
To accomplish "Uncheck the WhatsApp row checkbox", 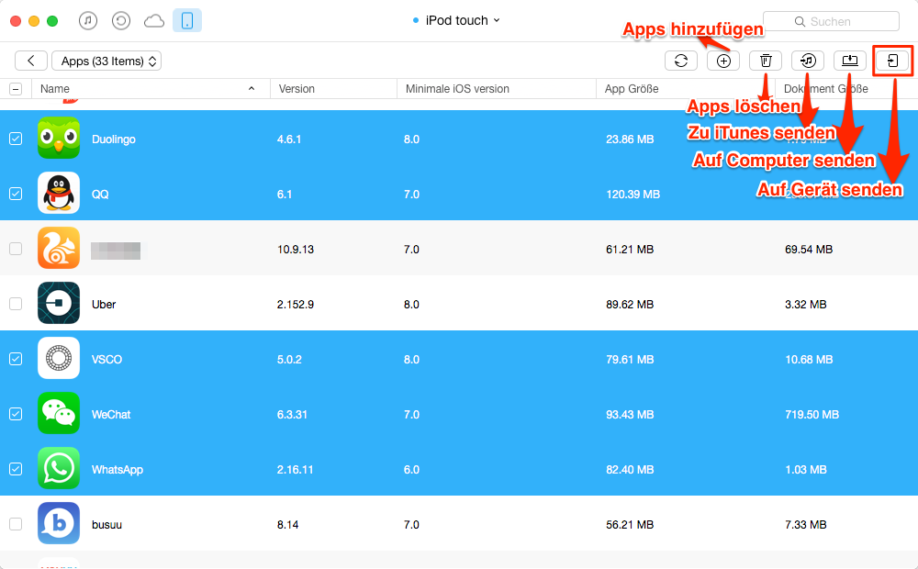I will pos(16,469).
